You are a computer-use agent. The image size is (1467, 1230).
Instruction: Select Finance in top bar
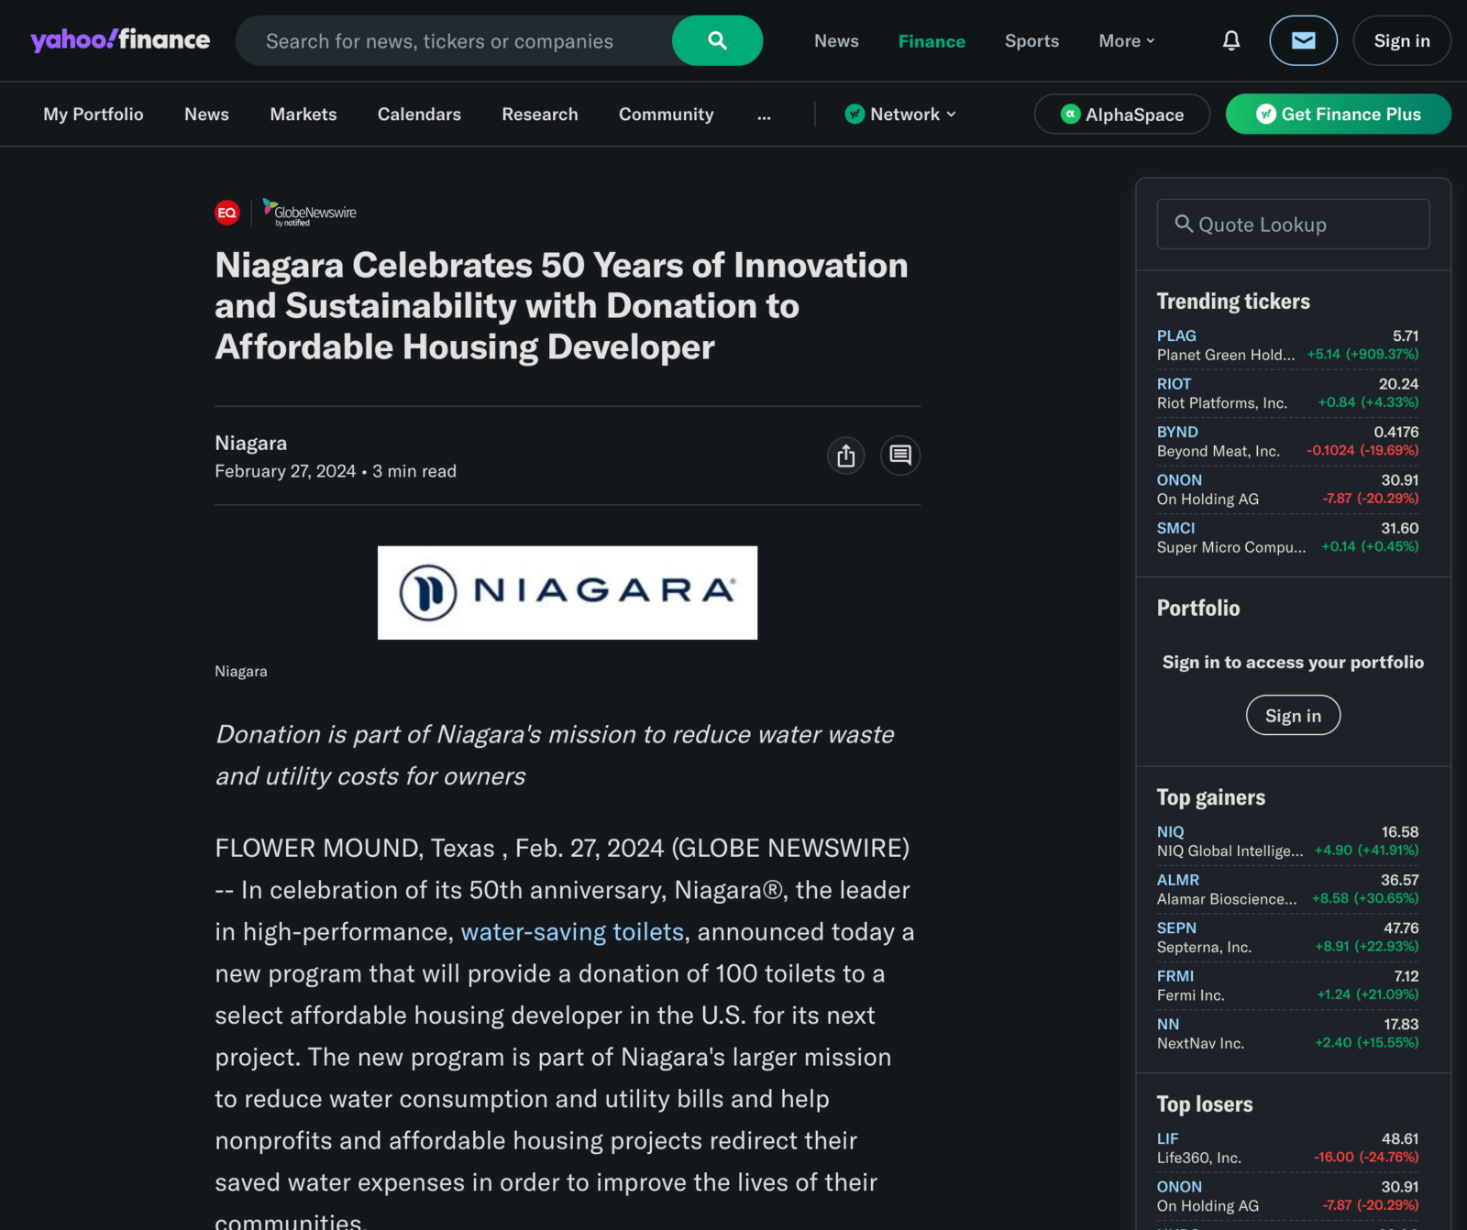tap(932, 40)
